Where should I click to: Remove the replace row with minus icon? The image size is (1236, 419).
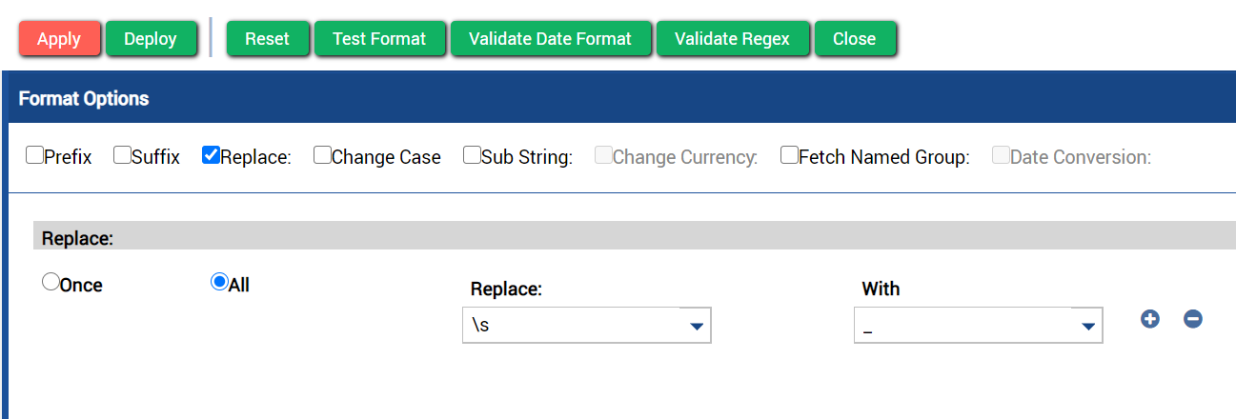point(1192,319)
